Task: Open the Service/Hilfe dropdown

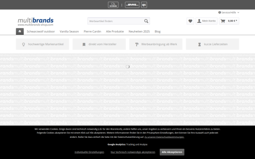Action: (x=229, y=12)
